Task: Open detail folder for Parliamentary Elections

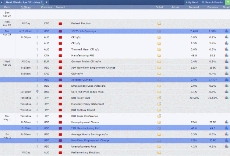Action: pos(159,152)
